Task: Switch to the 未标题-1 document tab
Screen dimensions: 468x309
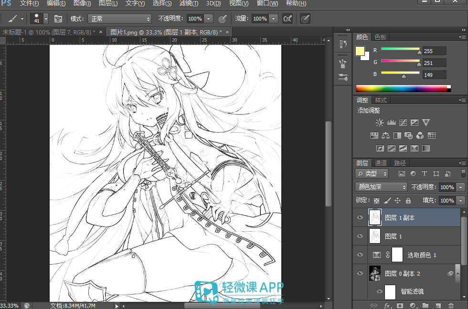Action: pos(49,32)
